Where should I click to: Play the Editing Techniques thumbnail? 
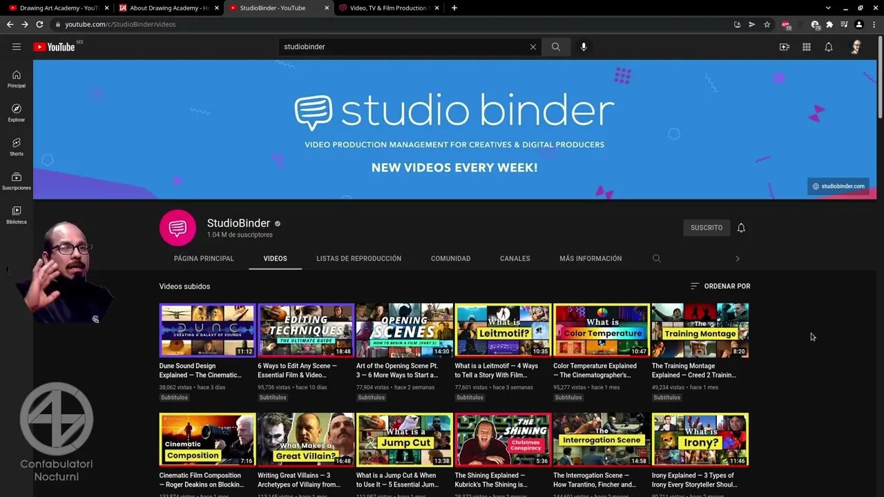click(306, 330)
